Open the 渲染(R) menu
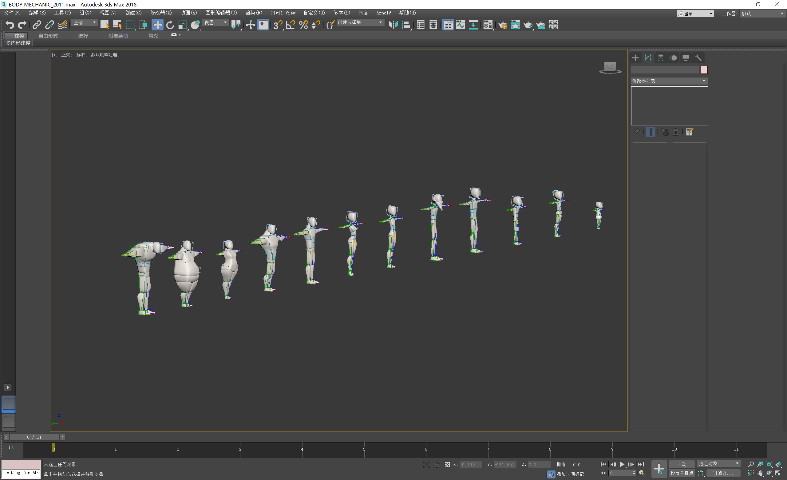Screen dimensions: 787x480 coord(253,13)
